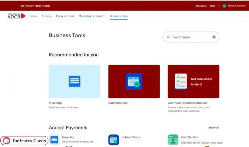Click the Recommended for you heading
The image size is (249, 147).
(x=74, y=55)
